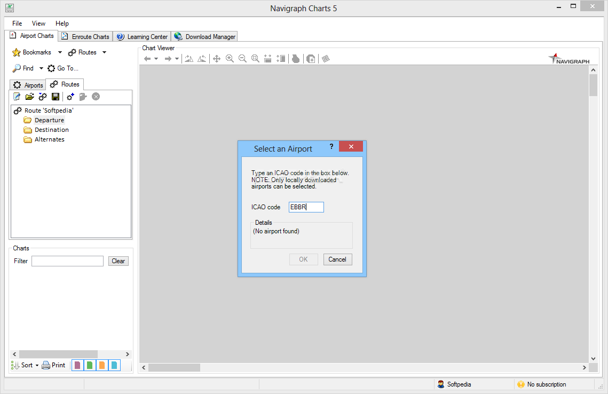Switch to the Enroute Charts tab

pos(86,36)
